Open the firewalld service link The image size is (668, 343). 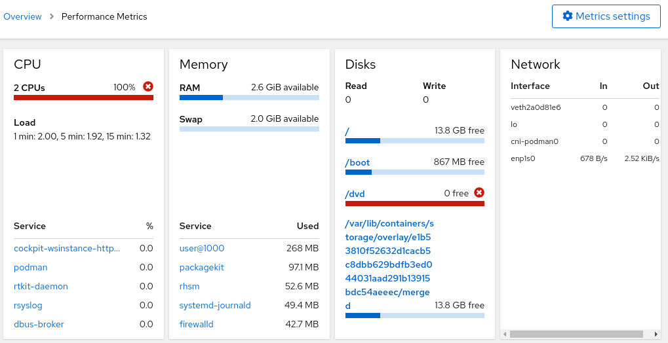tap(197, 324)
